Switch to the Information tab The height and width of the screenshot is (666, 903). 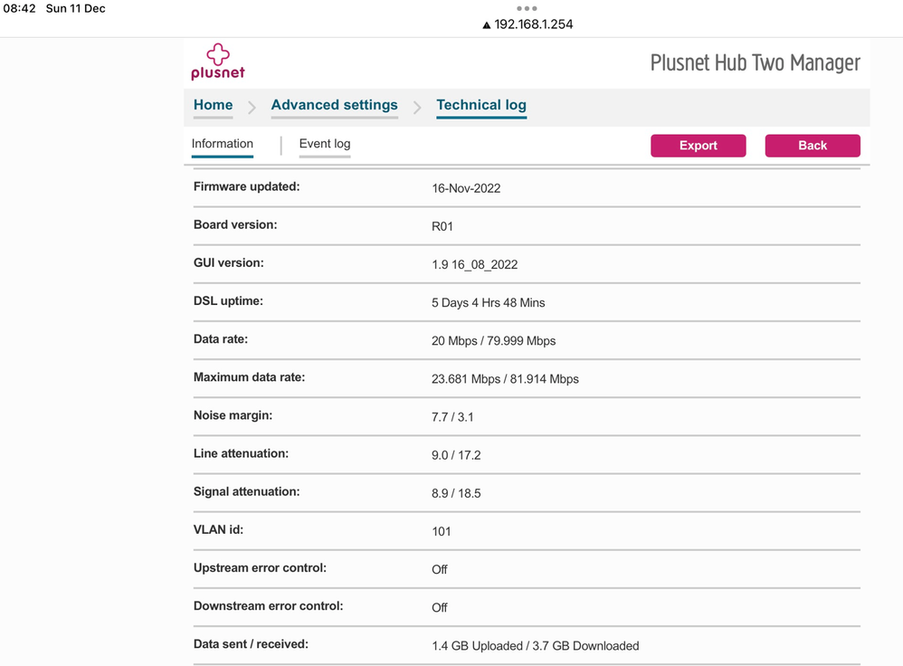[222, 144]
